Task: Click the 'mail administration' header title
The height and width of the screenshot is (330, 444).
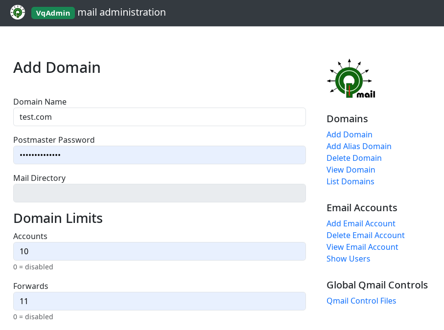Action: pyautogui.click(x=122, y=12)
